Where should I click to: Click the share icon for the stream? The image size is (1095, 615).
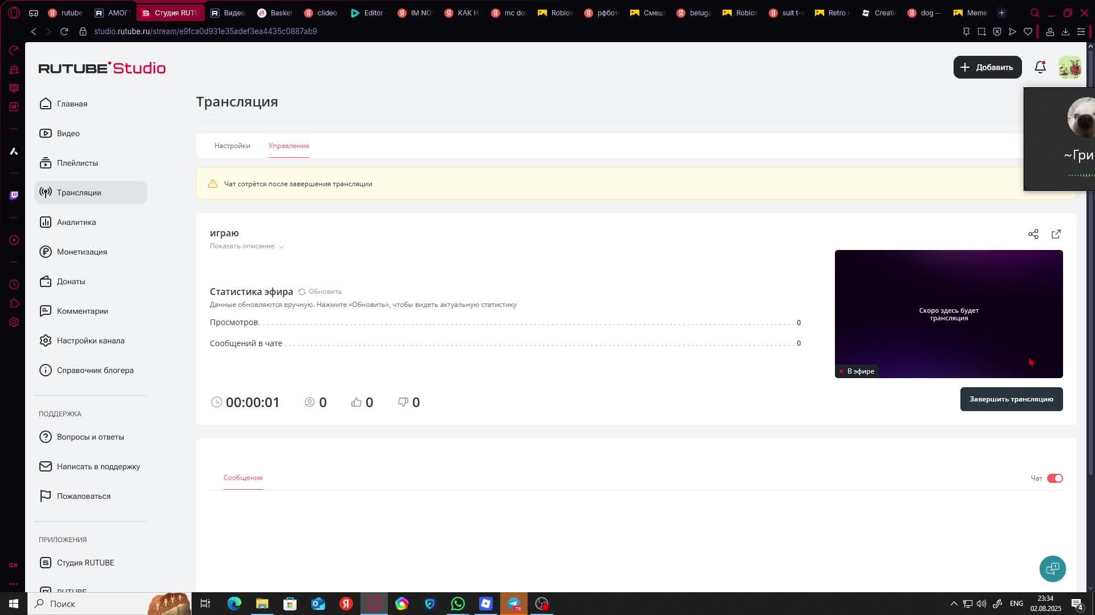[1033, 234]
